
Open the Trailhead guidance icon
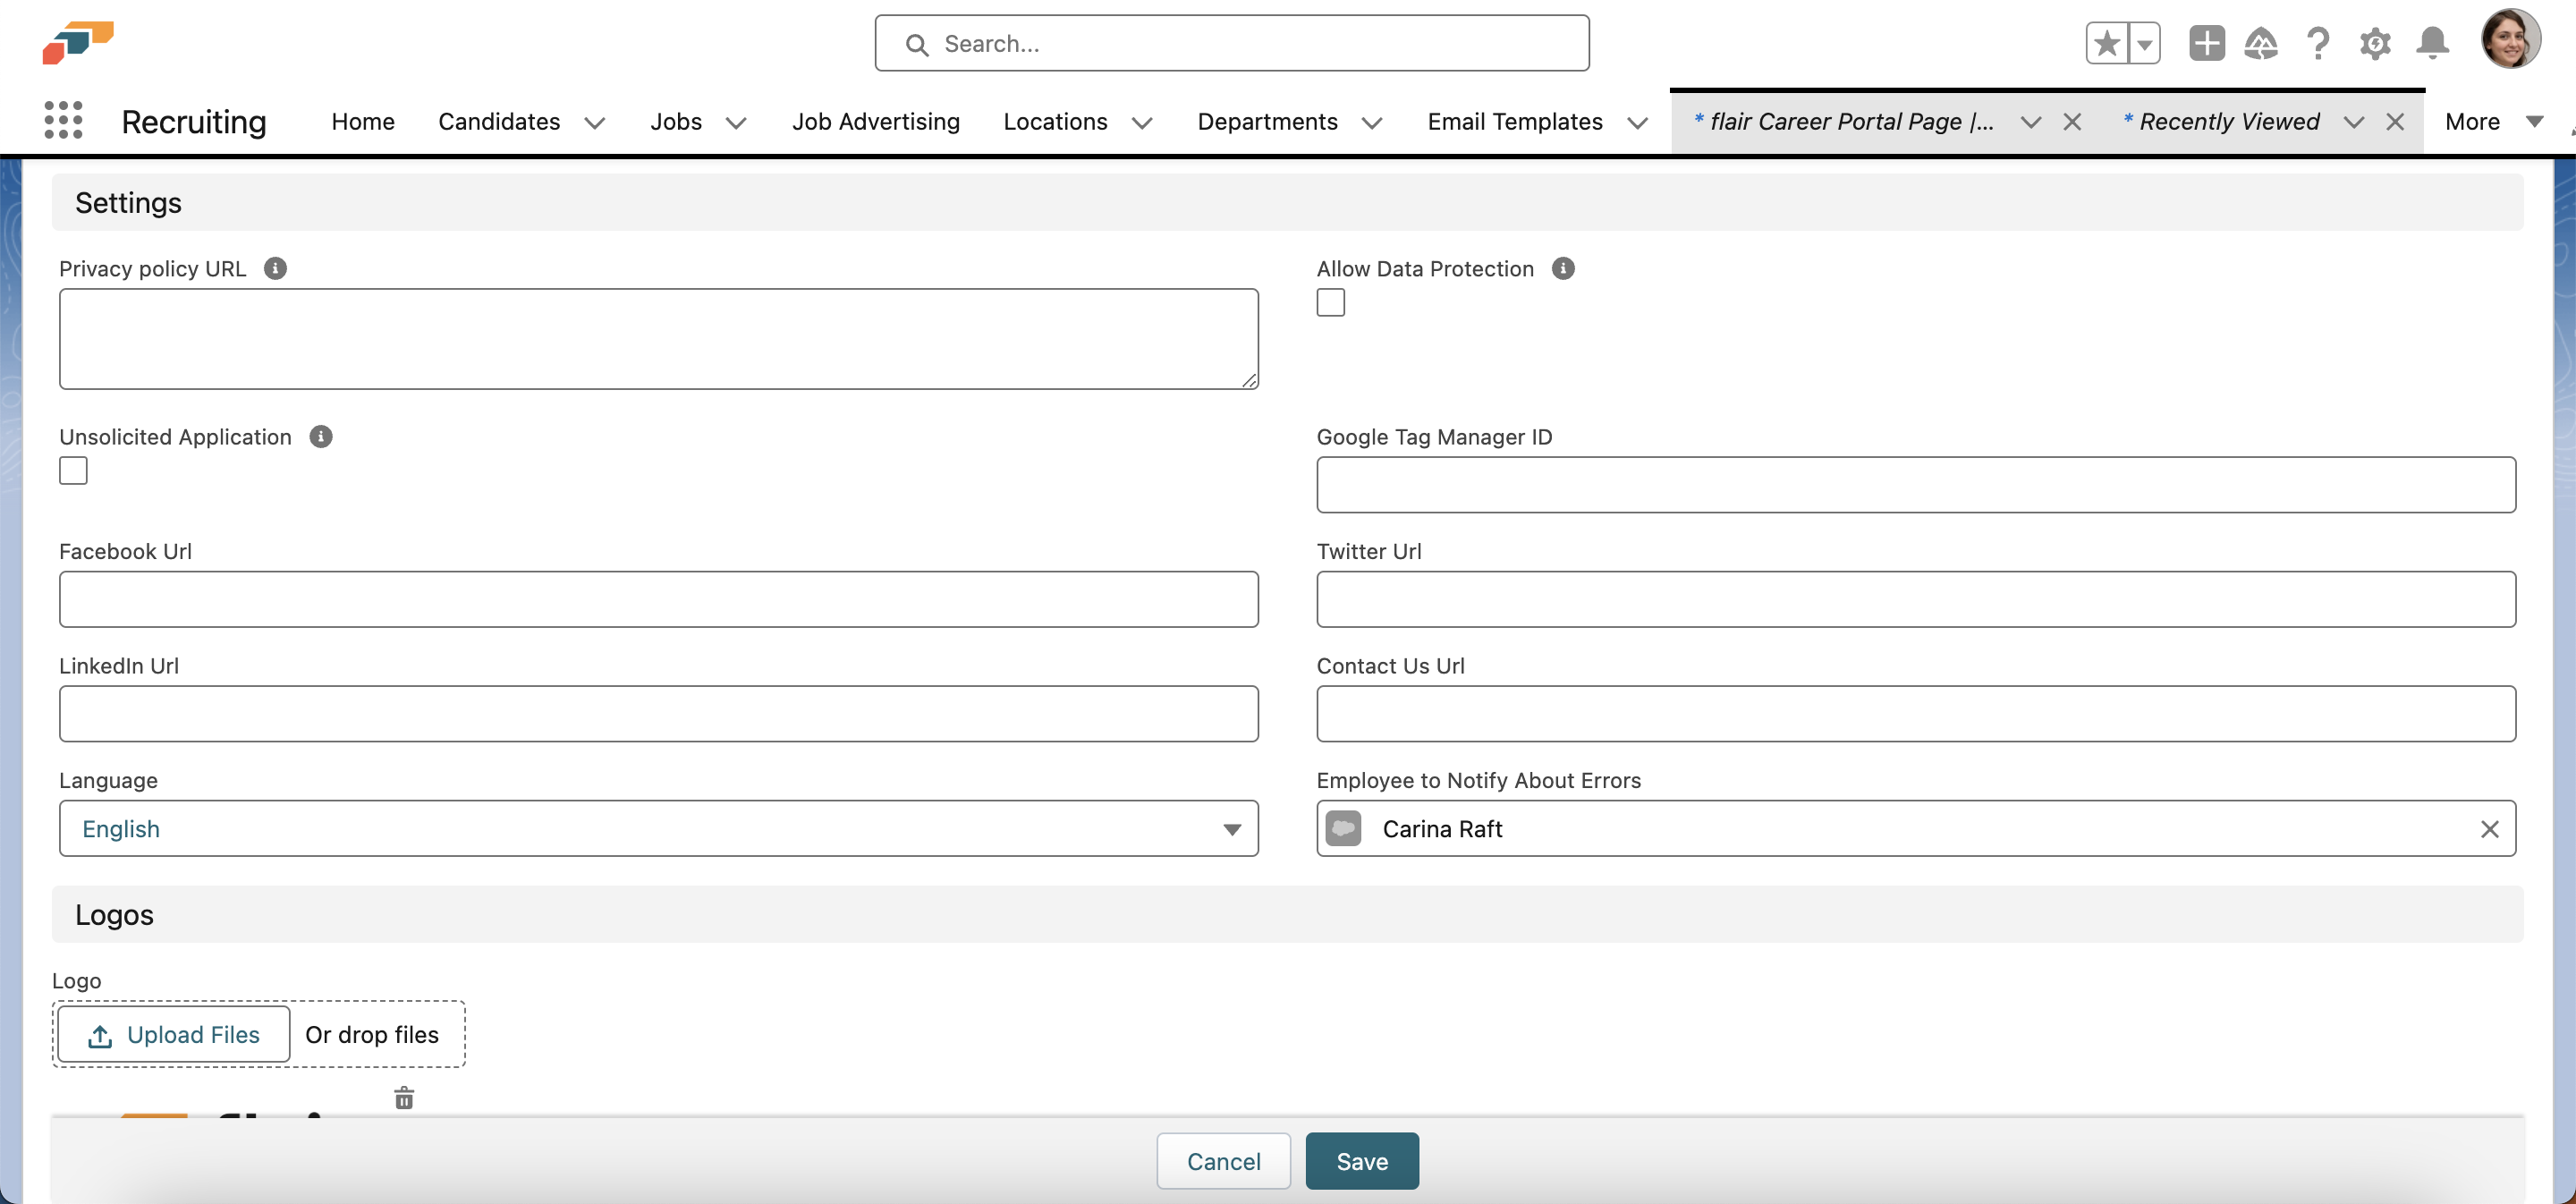click(2261, 43)
